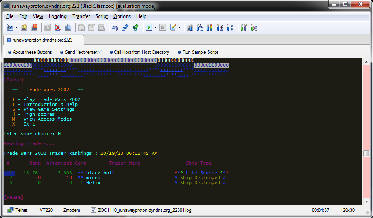Click the upload file arrow icon

coord(125,27)
